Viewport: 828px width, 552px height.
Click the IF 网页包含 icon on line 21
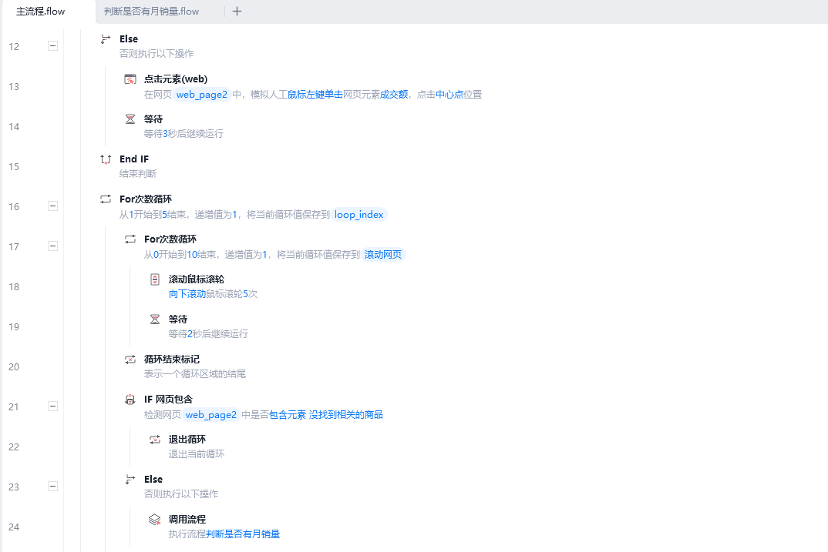point(130,400)
